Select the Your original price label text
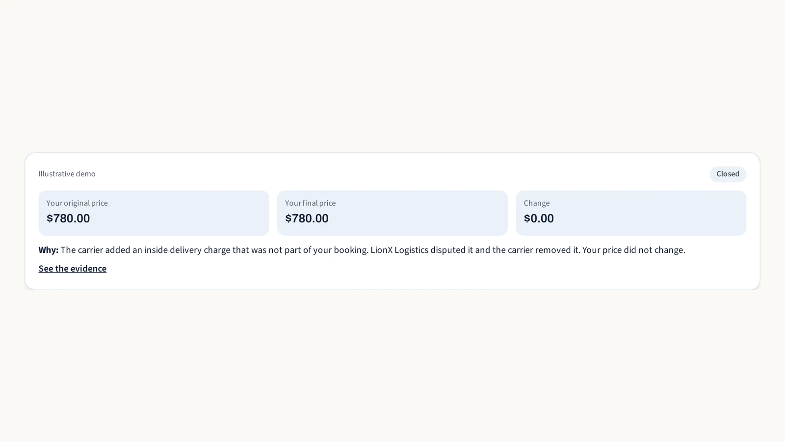The height and width of the screenshot is (442, 785). [77, 203]
